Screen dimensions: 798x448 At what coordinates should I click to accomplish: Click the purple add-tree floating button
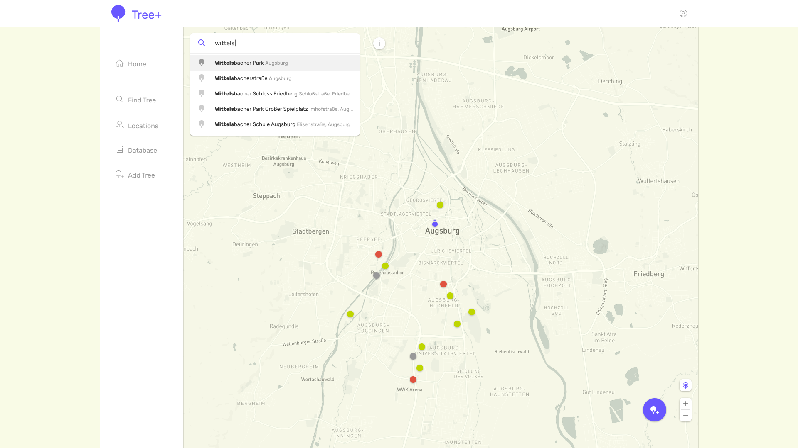coord(655,410)
